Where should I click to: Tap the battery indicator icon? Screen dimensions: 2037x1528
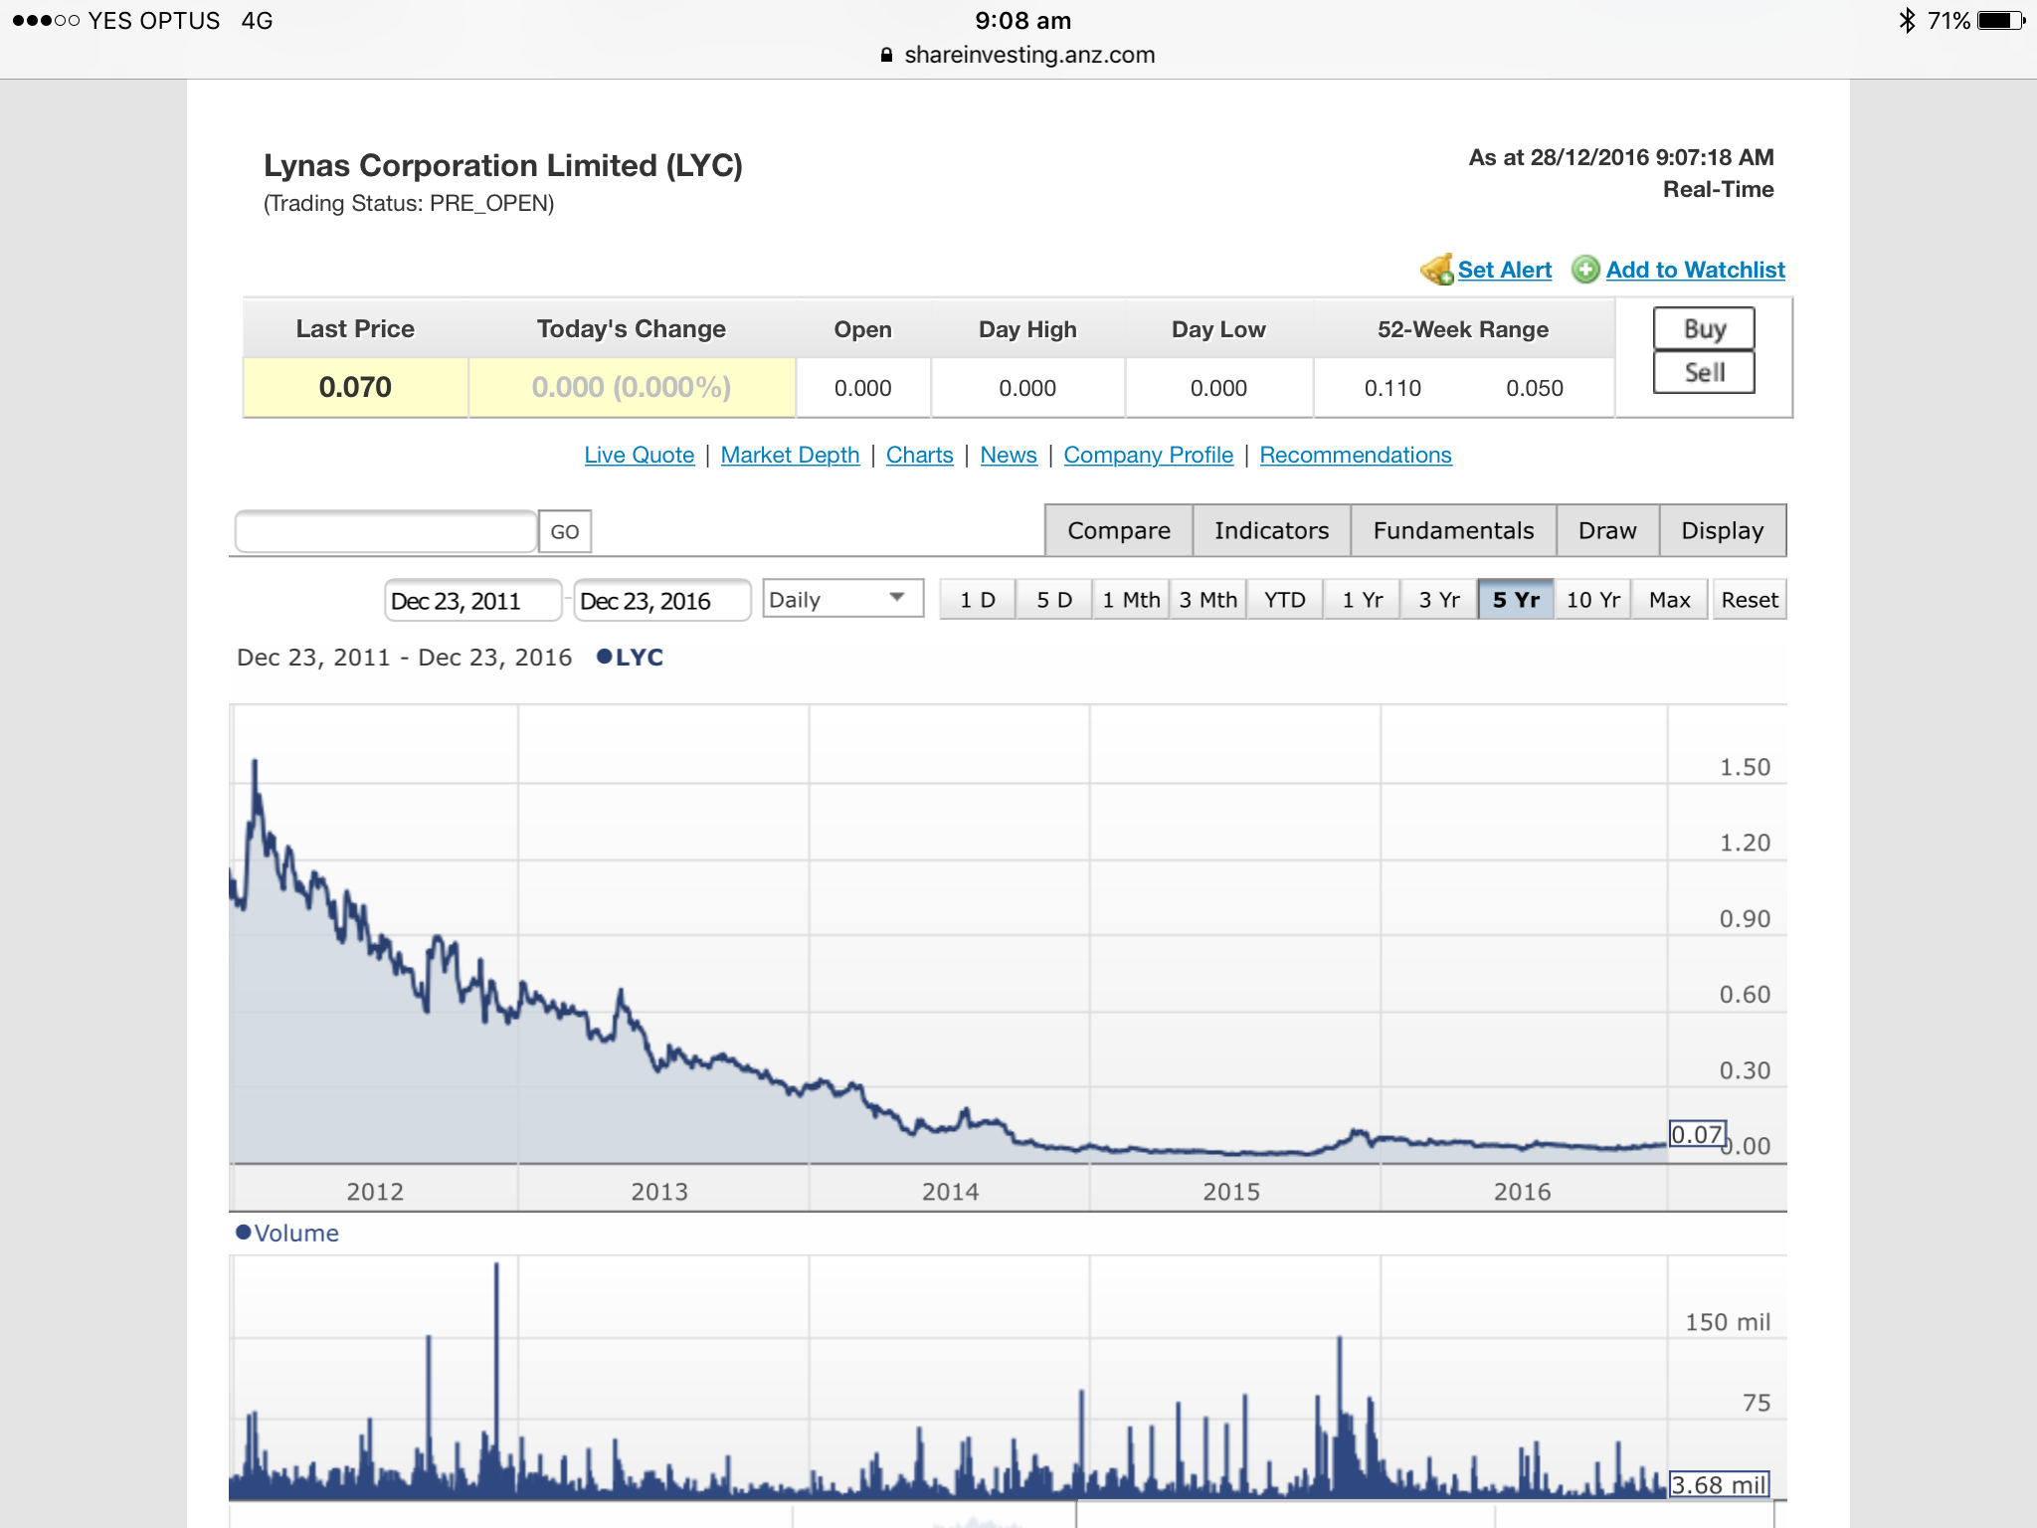[x=2001, y=20]
